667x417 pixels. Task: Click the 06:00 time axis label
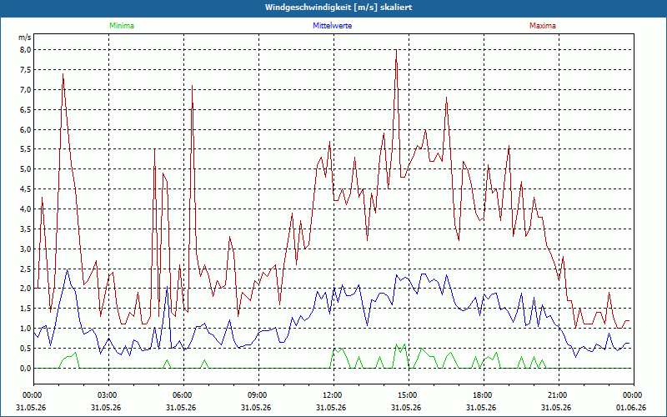pos(183,395)
